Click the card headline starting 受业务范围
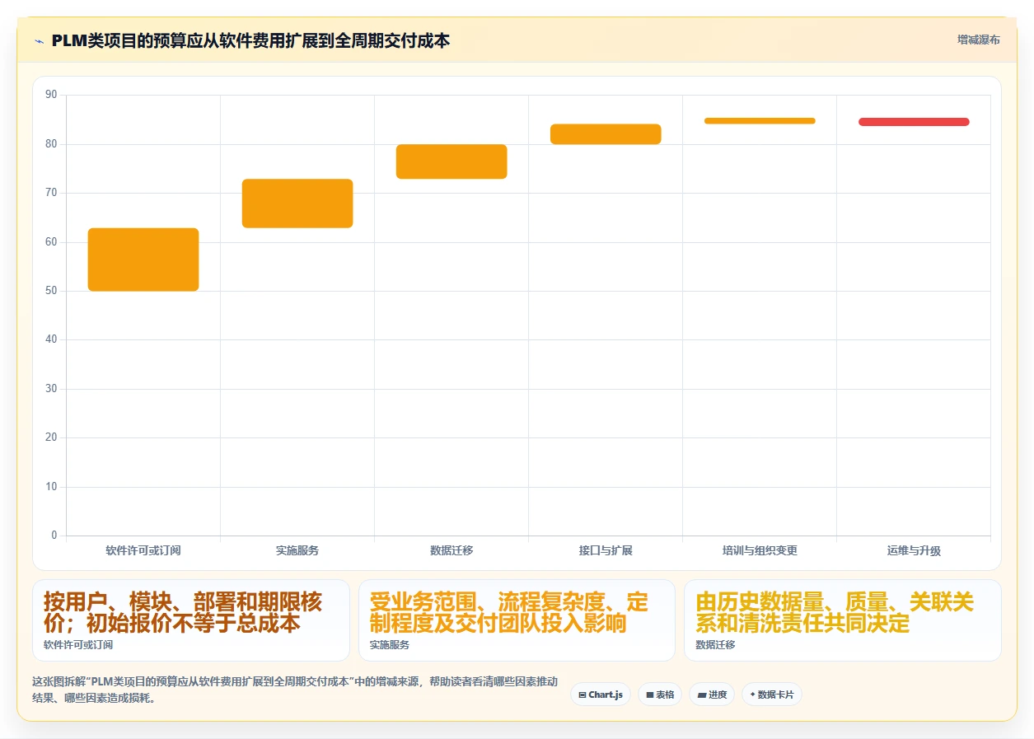 pyautogui.click(x=509, y=612)
